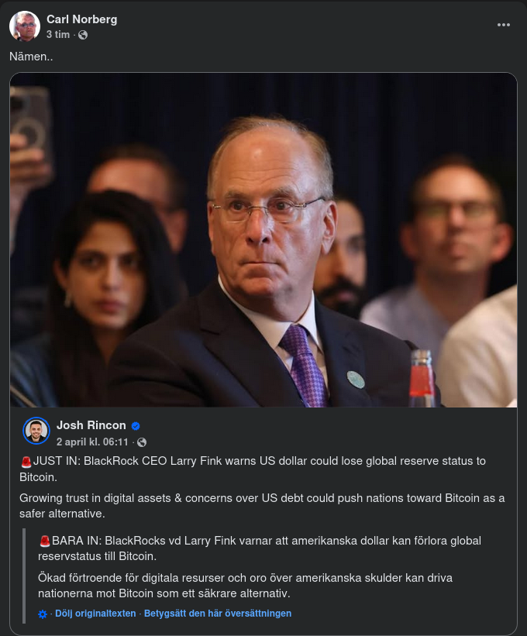Viewport: 527px width, 636px height.
Task: Click the red siren emoji before JUST IN
Action: pos(26,462)
